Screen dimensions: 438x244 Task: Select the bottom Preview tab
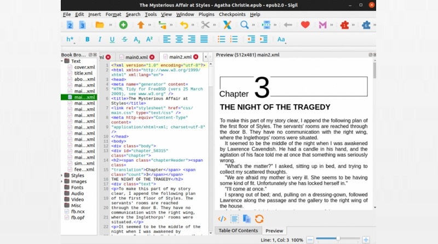click(274, 231)
